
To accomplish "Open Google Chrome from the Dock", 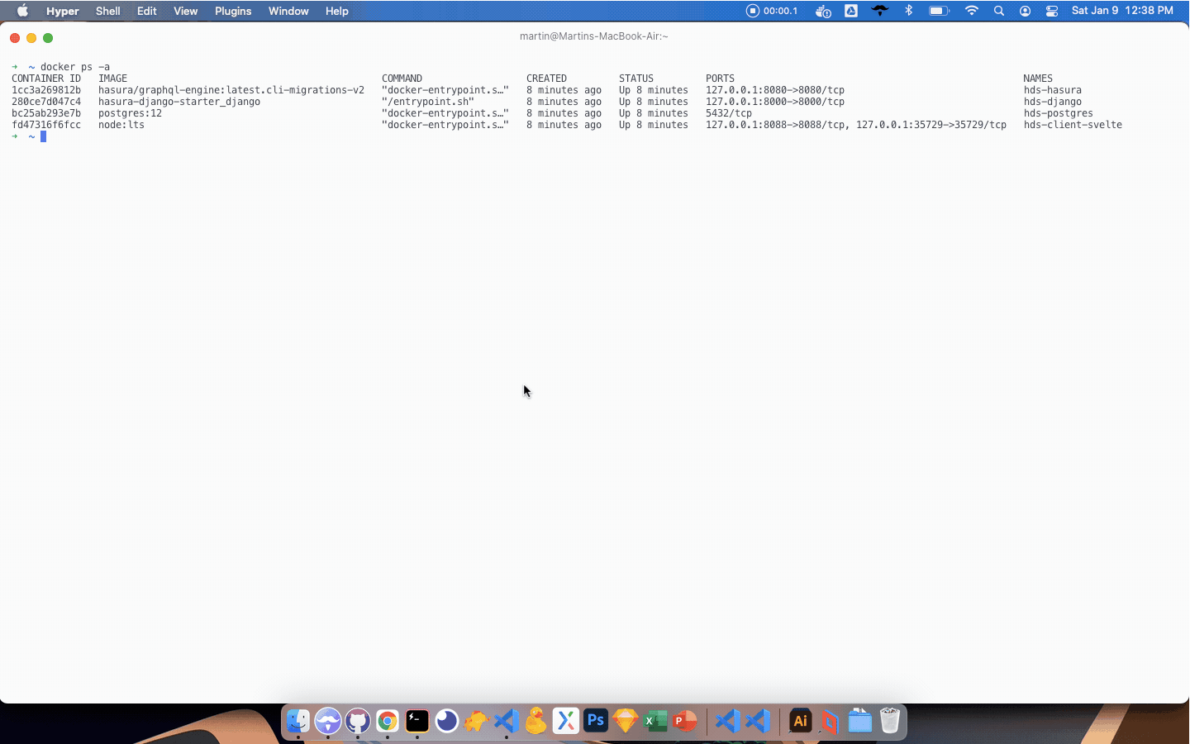I will click(x=388, y=721).
